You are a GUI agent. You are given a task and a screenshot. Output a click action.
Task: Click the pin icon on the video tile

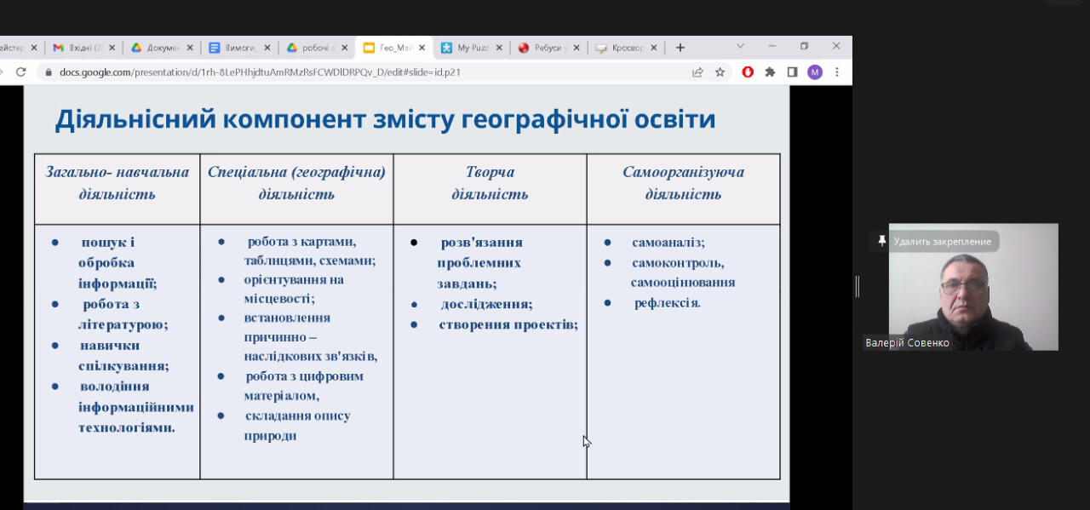point(881,242)
